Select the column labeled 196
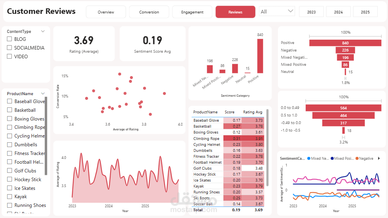This screenshot has height=218, width=388. tap(210, 69)
